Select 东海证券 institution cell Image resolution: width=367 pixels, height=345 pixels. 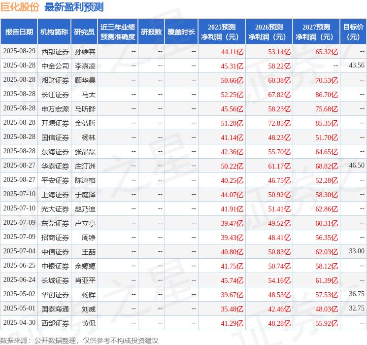(55, 152)
